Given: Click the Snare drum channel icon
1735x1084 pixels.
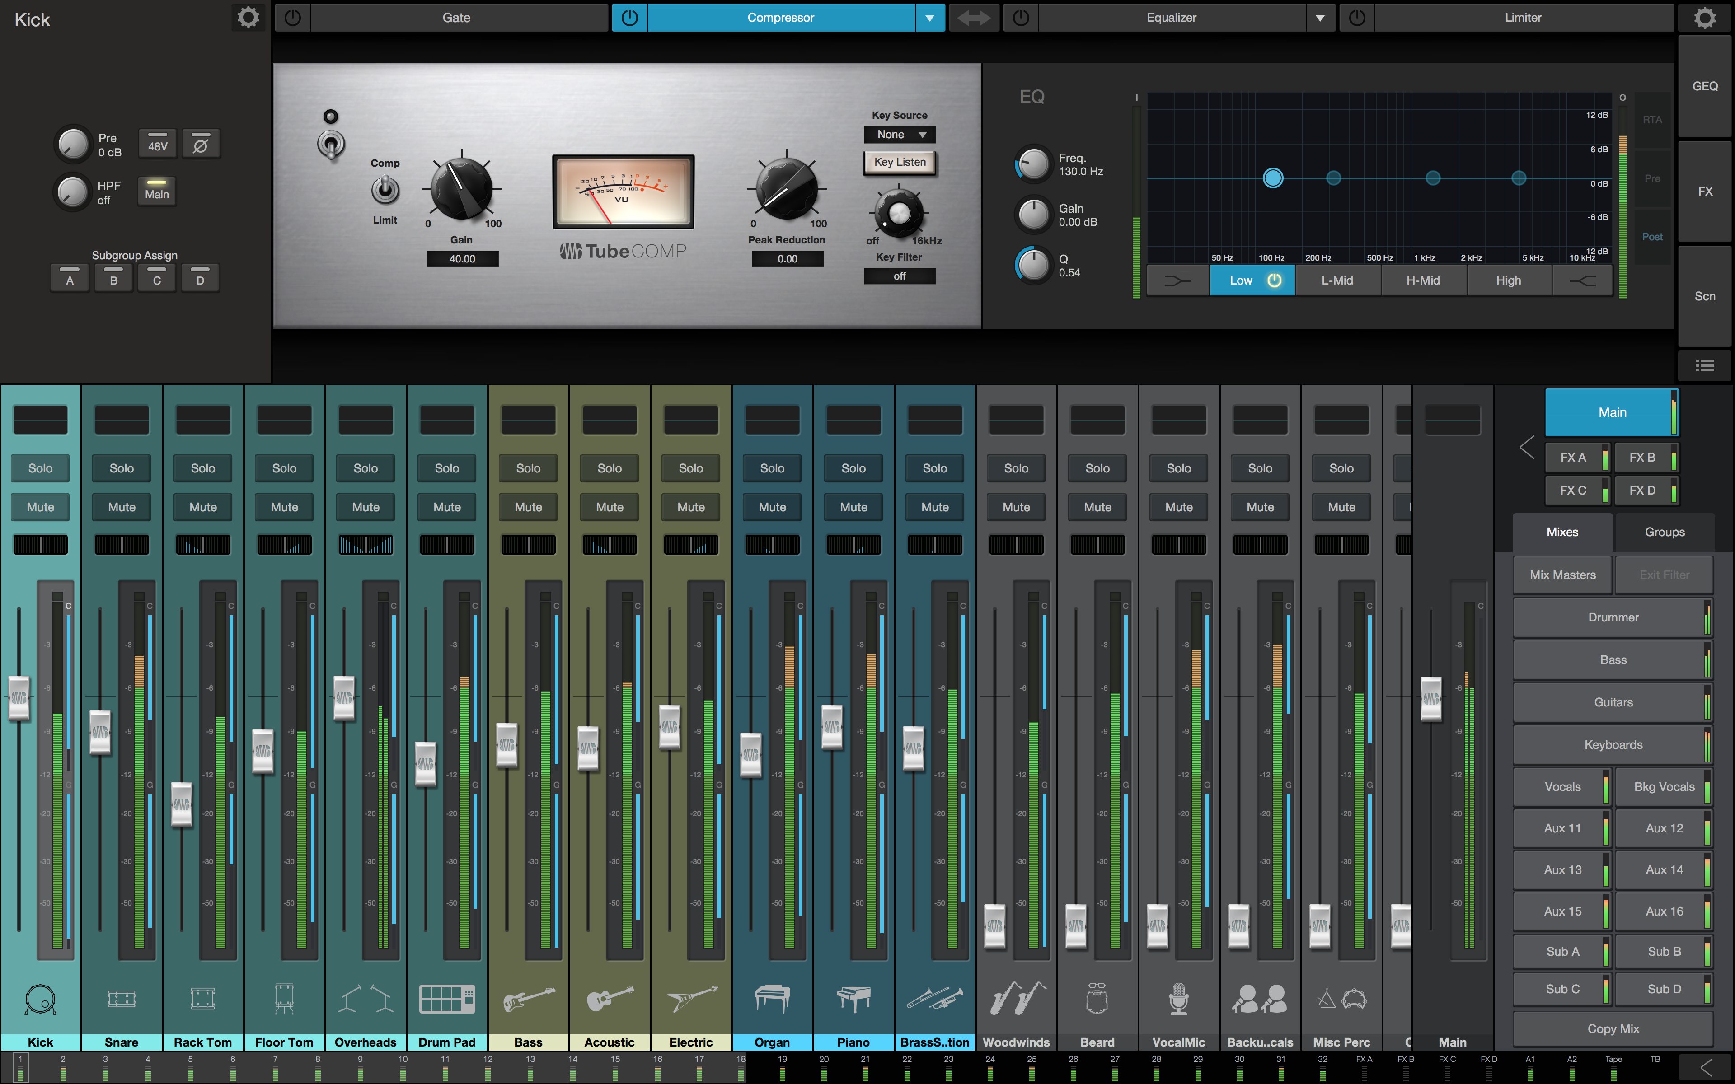Looking at the screenshot, I should (122, 999).
